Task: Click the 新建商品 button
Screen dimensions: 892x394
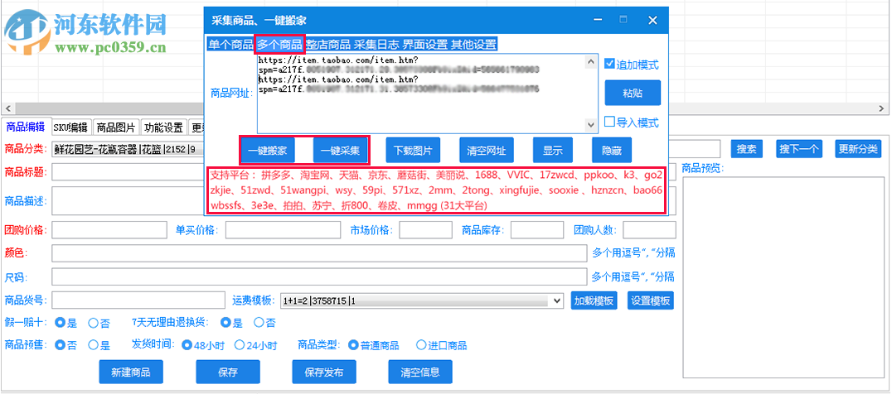Action: (131, 372)
